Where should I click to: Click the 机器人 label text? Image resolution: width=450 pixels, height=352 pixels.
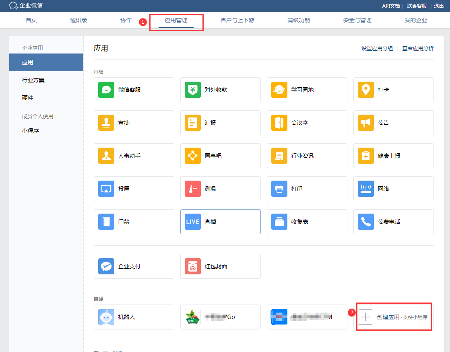point(126,317)
